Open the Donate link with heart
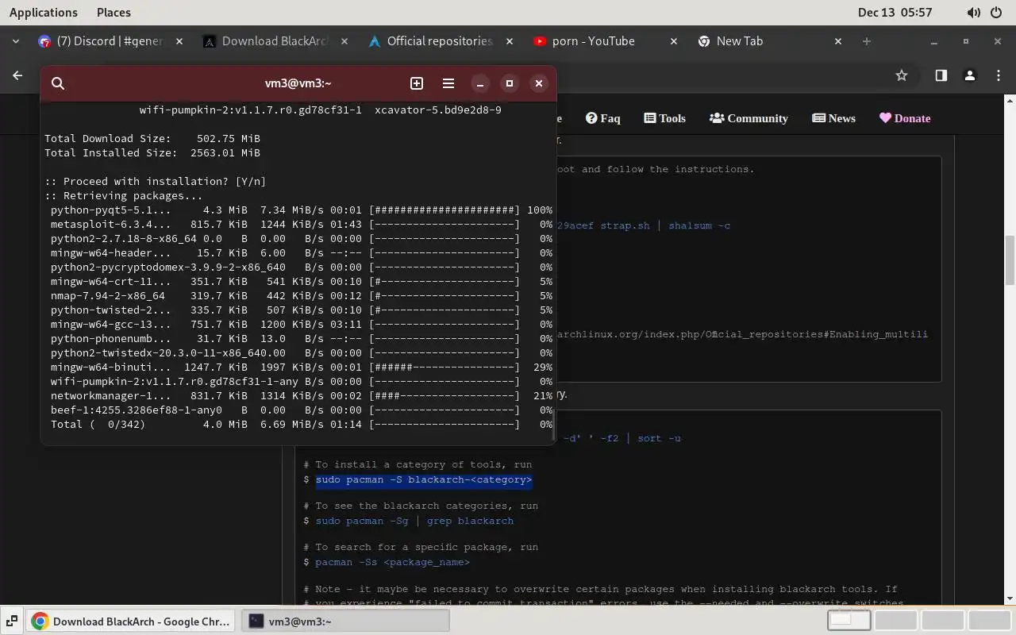Image resolution: width=1016 pixels, height=635 pixels. pos(905,118)
